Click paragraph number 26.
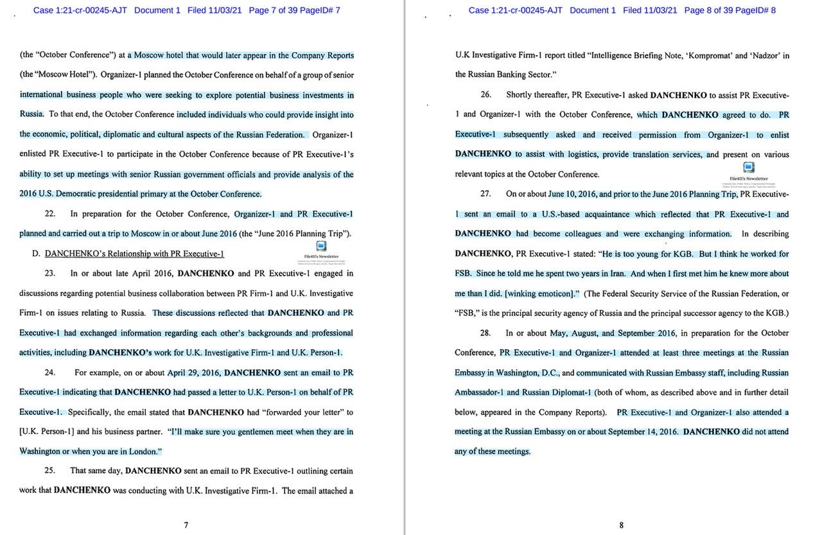 485,94
